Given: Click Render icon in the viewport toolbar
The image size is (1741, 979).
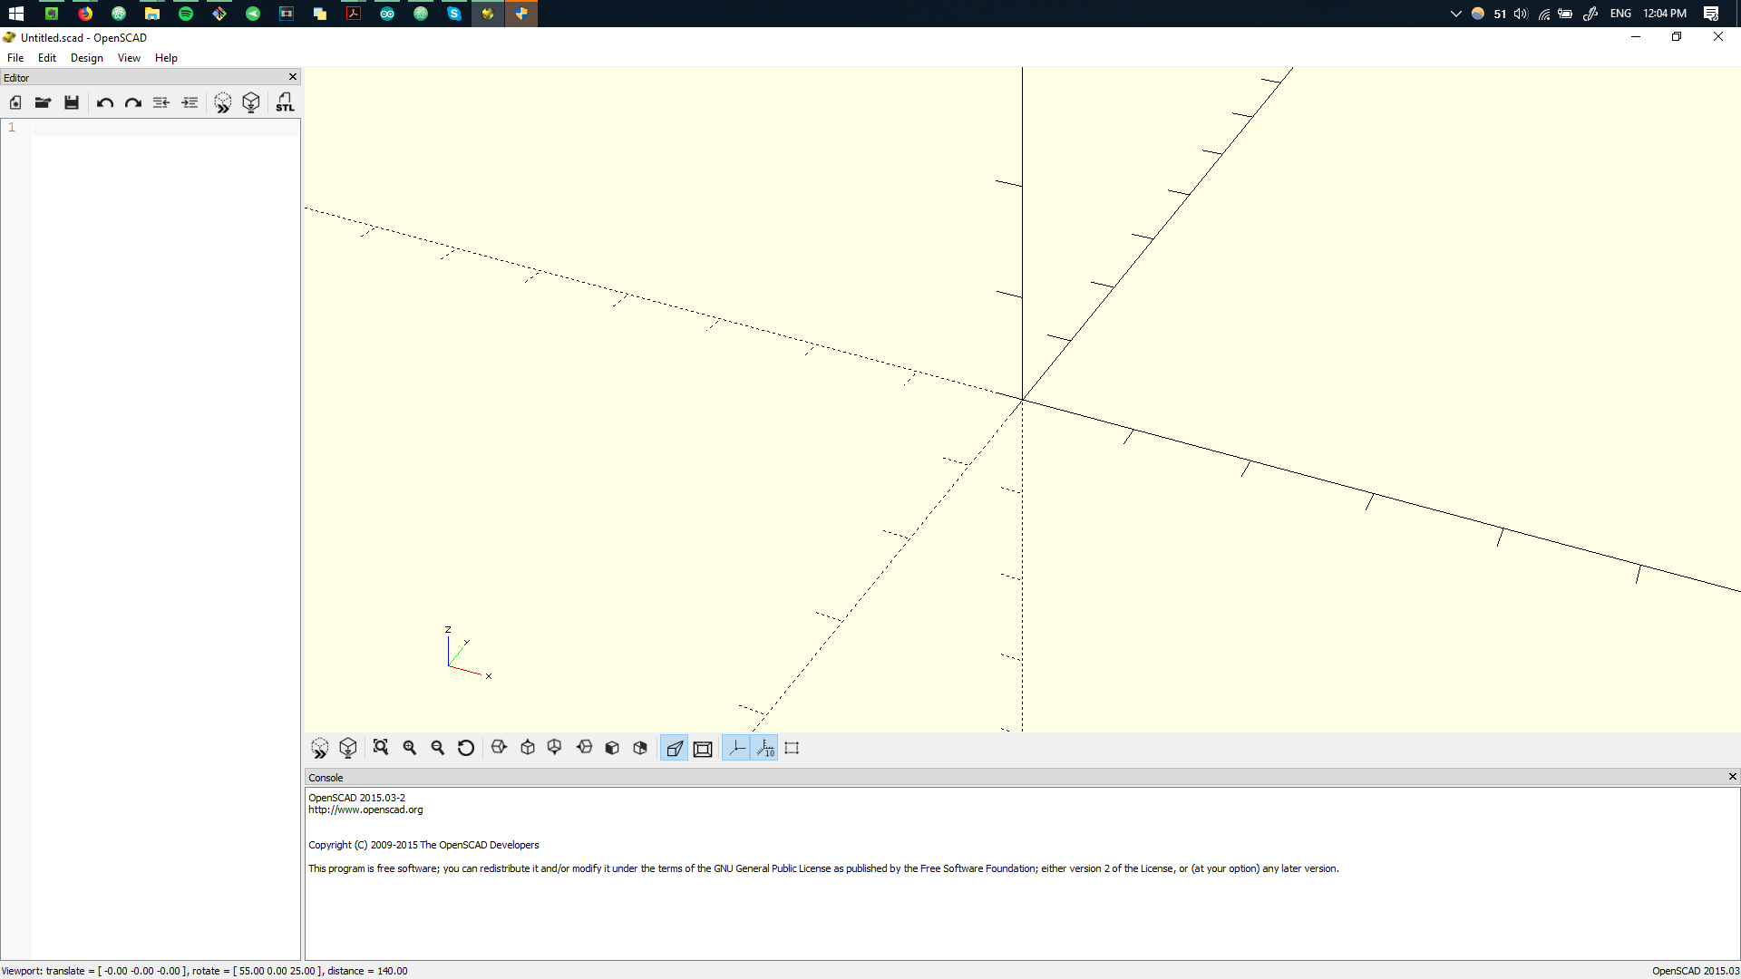Looking at the screenshot, I should [348, 748].
